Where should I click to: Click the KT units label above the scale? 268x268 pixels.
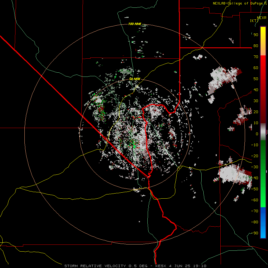tap(254, 21)
